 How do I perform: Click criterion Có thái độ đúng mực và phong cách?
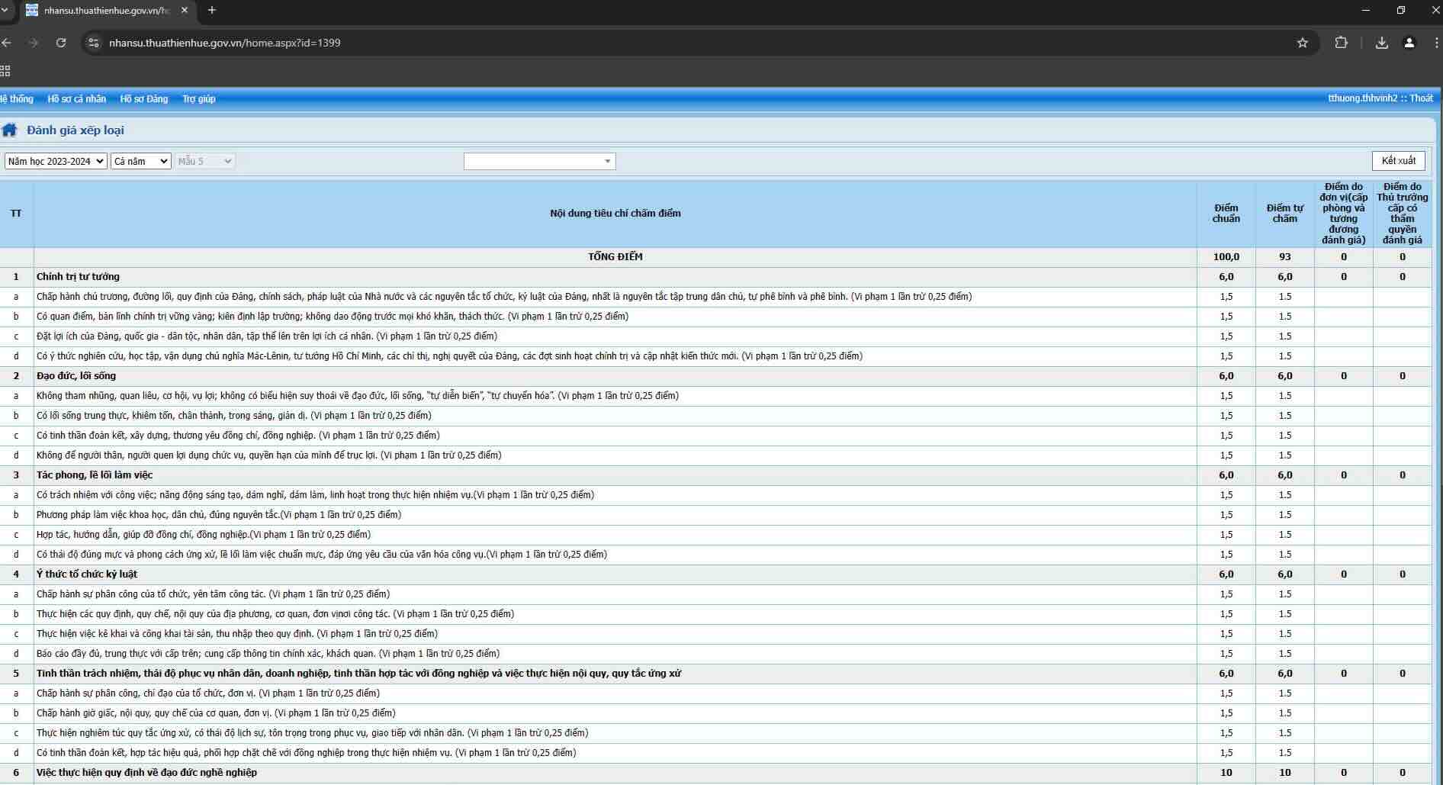(x=322, y=554)
